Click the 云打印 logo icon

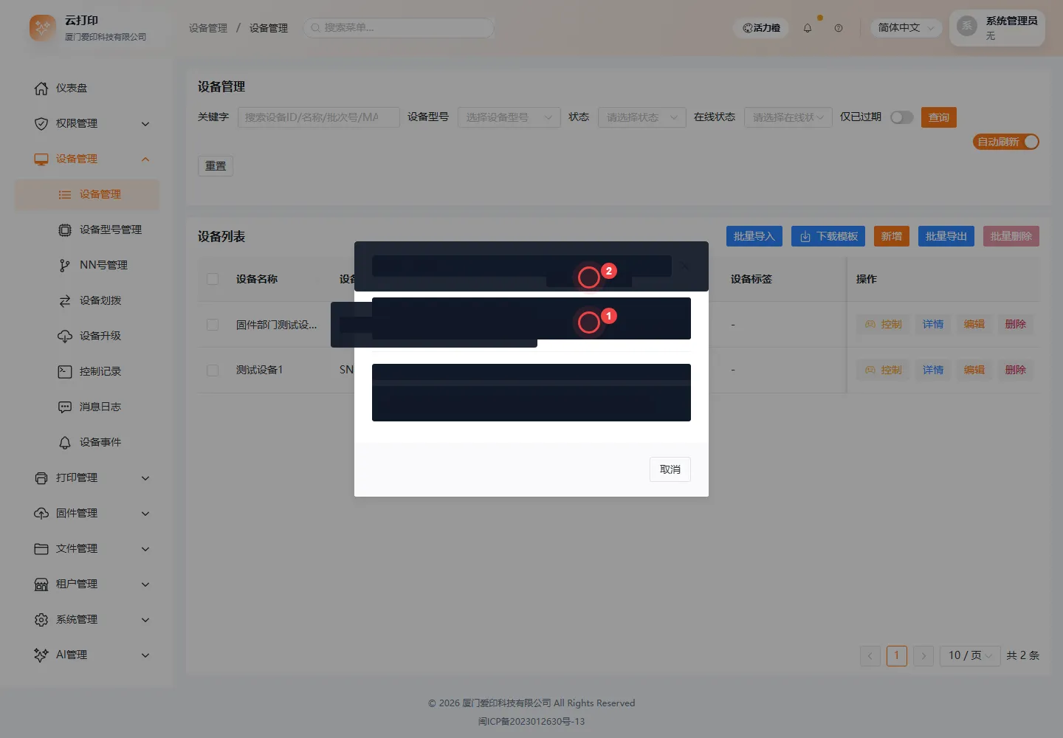pos(43,28)
